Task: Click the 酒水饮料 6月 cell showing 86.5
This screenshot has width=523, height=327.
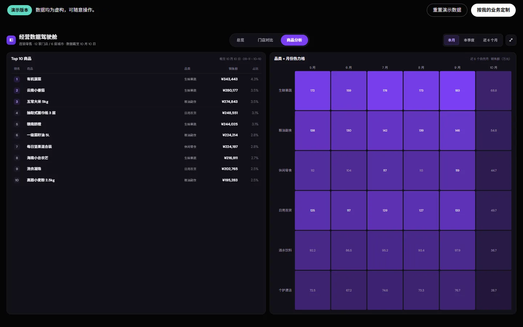Action: click(x=349, y=250)
